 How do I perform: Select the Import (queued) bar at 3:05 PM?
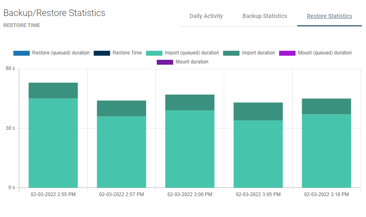(258, 154)
